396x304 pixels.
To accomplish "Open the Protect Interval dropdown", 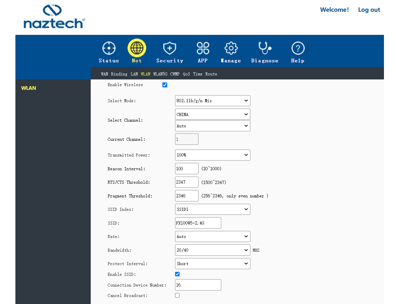I will (x=213, y=263).
